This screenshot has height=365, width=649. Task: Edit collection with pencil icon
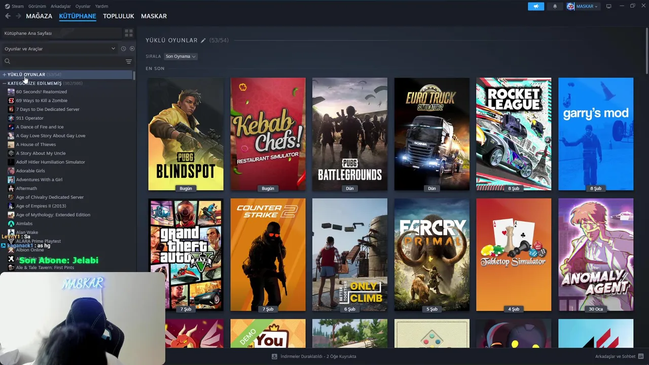coord(203,40)
